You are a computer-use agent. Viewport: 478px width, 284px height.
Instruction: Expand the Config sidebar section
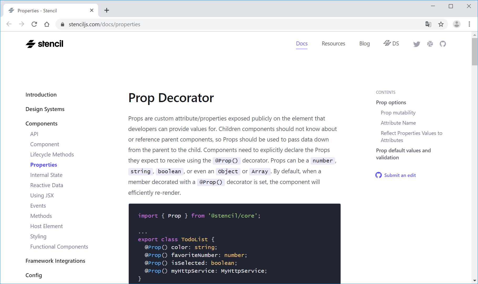(34, 275)
